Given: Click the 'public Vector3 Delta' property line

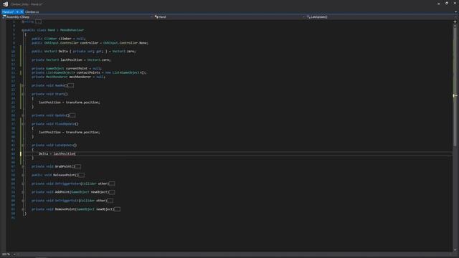Looking at the screenshot, I should tap(84, 52).
